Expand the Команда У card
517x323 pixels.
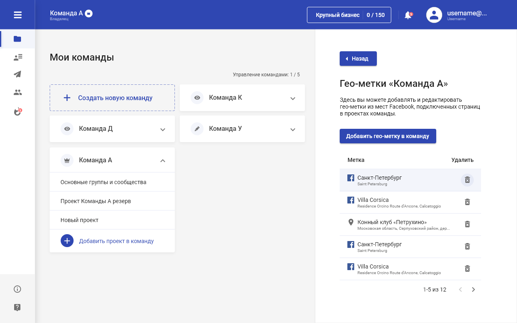[x=293, y=130]
